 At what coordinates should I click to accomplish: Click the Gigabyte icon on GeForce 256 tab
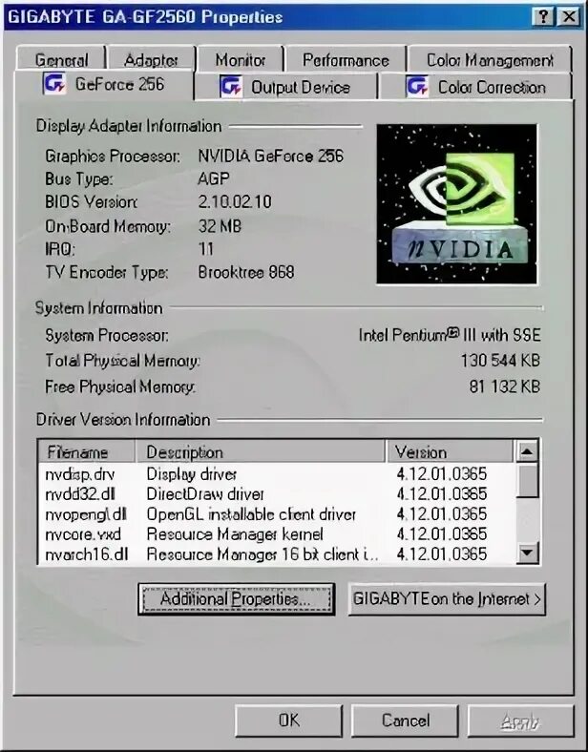point(53,84)
